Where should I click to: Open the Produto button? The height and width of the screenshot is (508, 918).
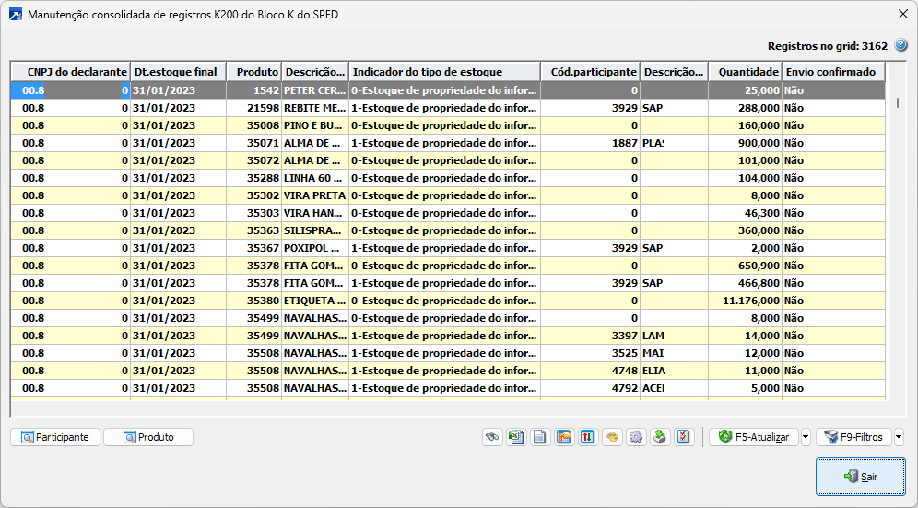coord(148,437)
